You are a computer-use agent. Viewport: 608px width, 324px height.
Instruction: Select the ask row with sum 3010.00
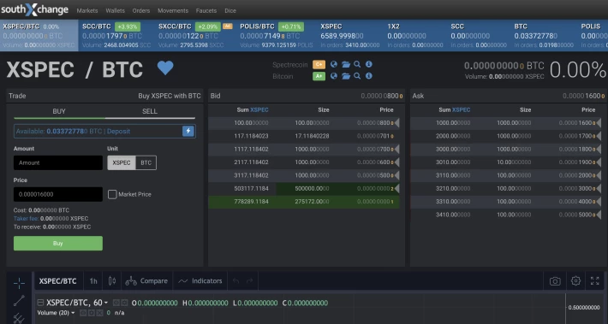tap(506, 162)
